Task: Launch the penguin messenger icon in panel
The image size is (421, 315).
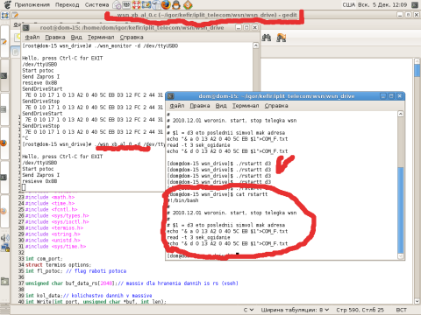Action: 176,4
